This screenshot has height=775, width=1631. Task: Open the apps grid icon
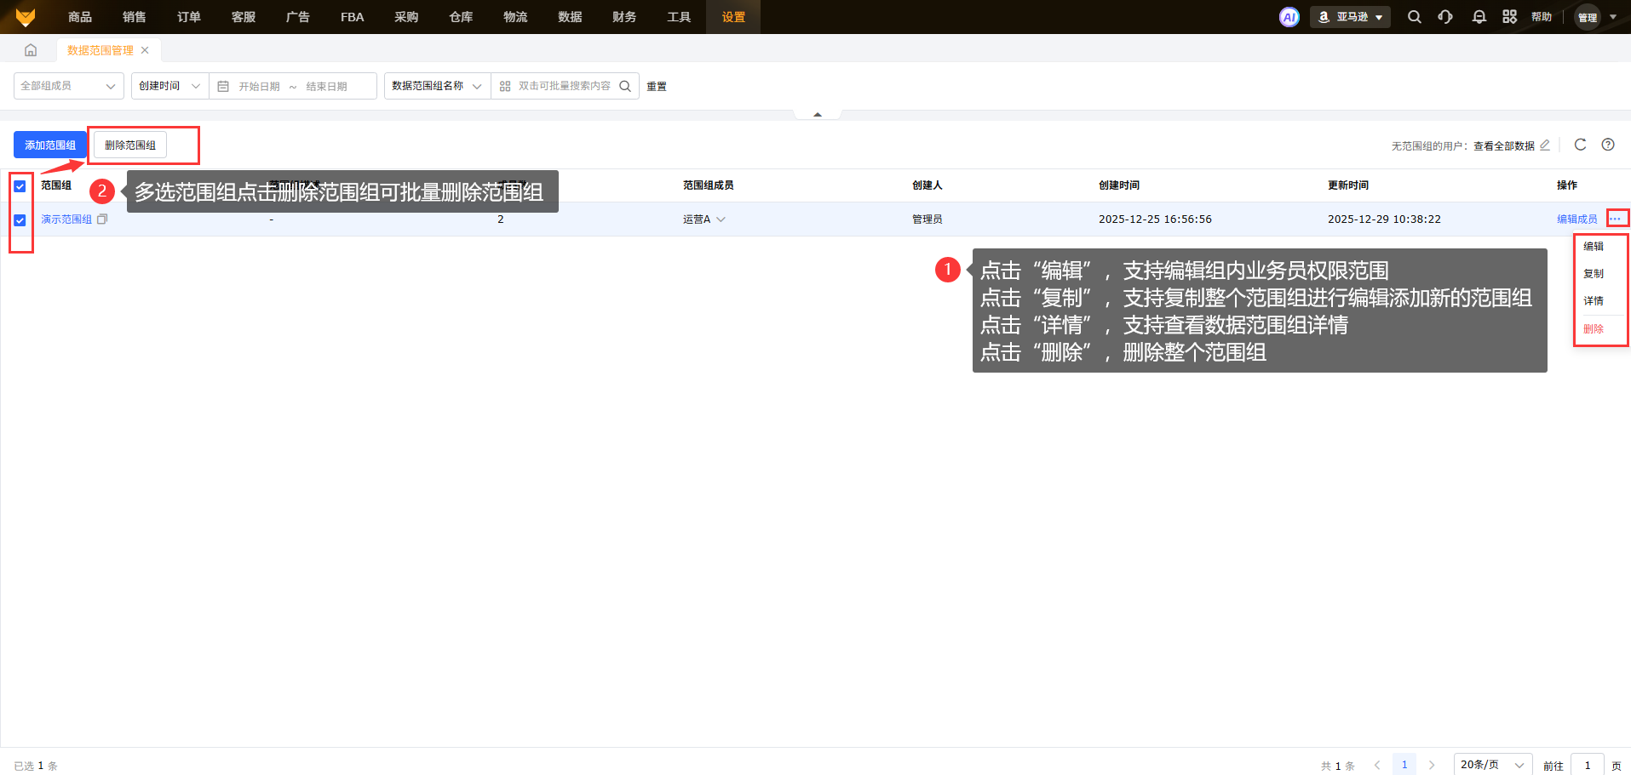point(1509,17)
